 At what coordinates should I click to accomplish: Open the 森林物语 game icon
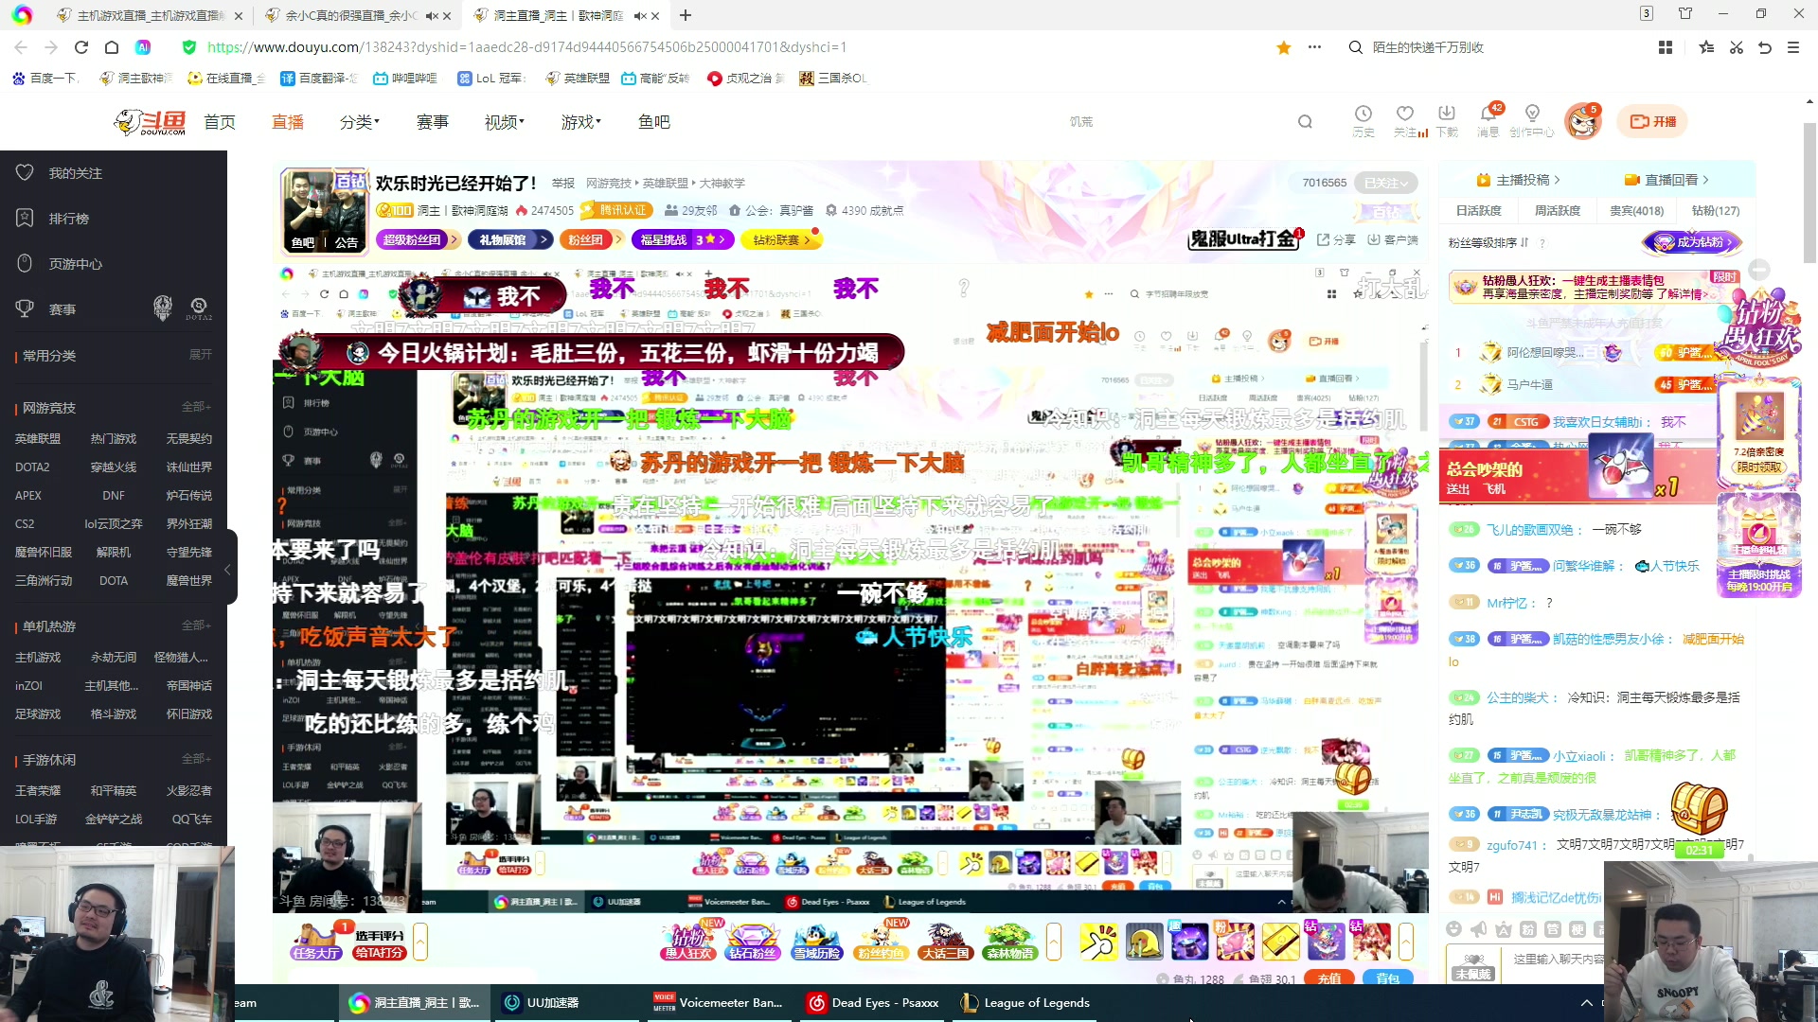coord(1009,941)
